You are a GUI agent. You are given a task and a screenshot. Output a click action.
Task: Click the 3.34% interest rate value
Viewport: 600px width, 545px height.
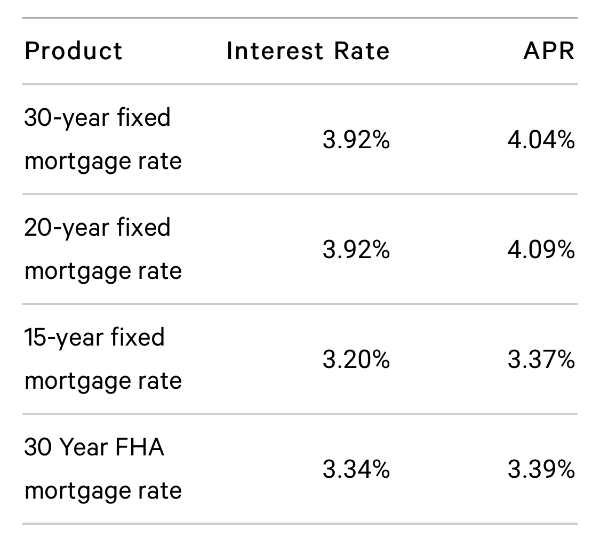[x=356, y=470]
